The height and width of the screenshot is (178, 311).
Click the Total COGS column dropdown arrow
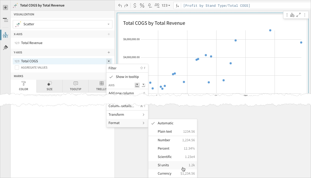(x=109, y=61)
